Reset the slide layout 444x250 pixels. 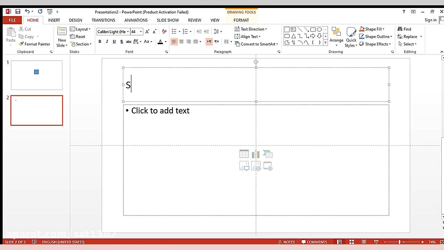(x=78, y=37)
